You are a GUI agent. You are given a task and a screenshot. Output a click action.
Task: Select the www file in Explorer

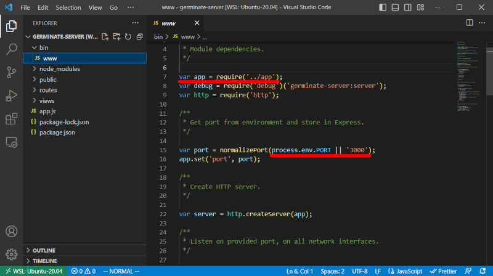85,58
